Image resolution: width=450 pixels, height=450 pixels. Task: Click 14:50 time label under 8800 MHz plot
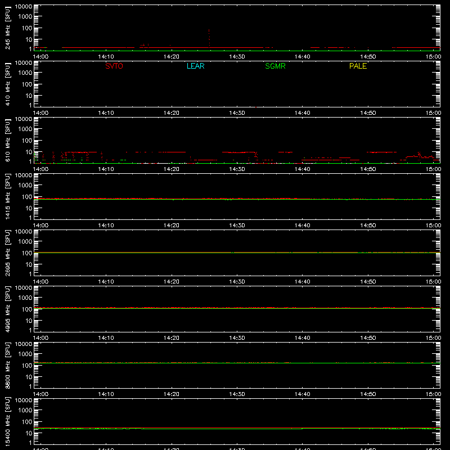[x=368, y=394]
